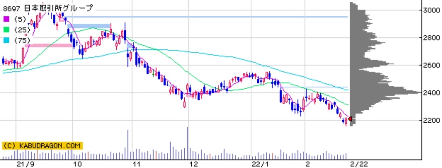
Task: Click the (25) legend label text
Action: (22, 30)
